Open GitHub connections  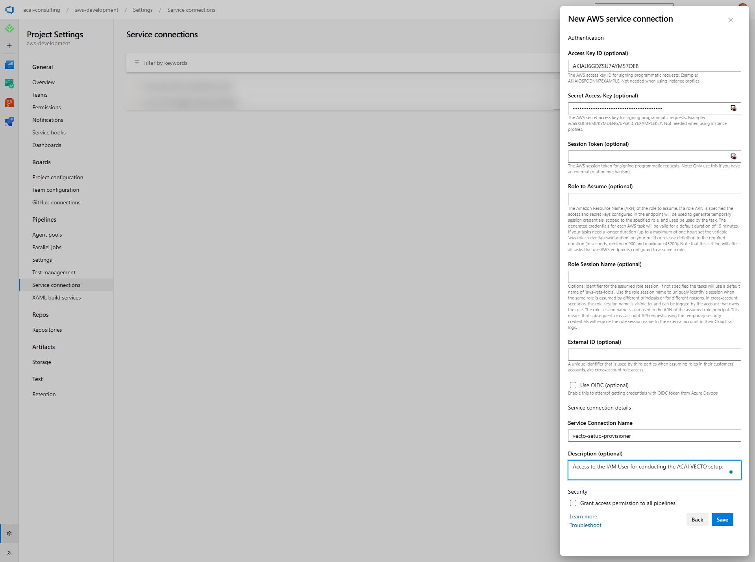click(x=56, y=202)
